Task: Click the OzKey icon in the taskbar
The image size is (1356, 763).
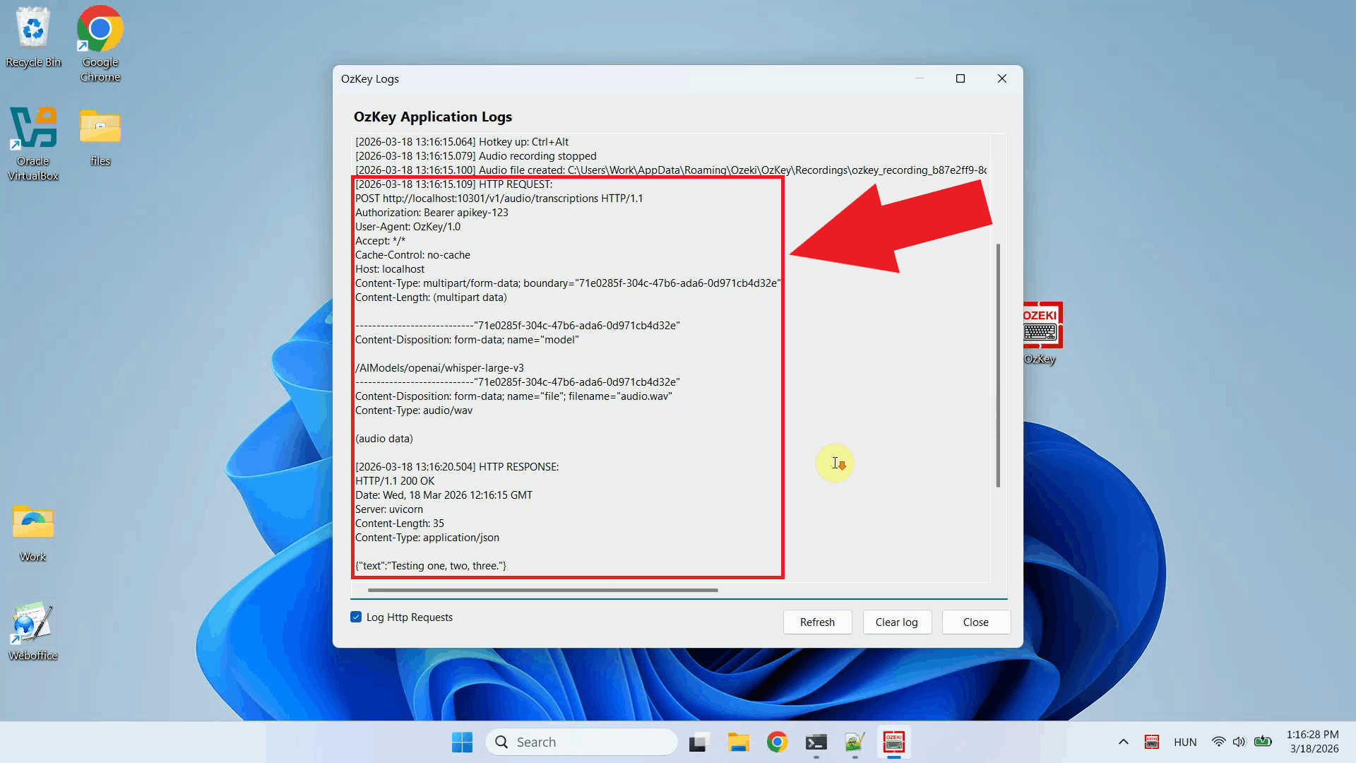Action: click(893, 742)
